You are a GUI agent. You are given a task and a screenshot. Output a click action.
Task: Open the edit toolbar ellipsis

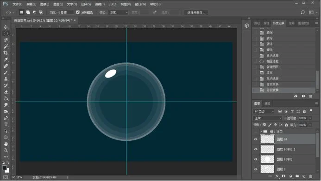tap(6, 157)
